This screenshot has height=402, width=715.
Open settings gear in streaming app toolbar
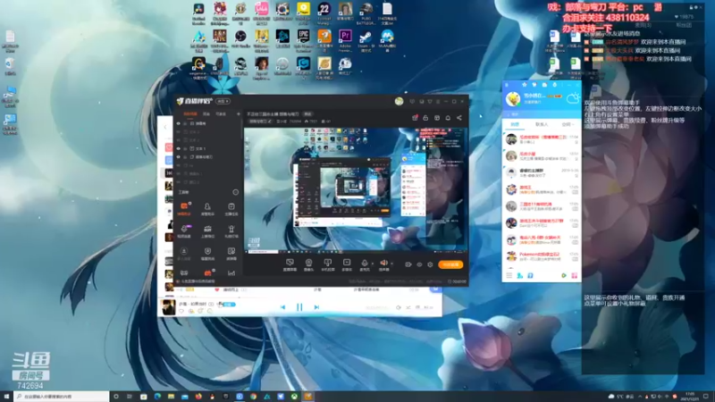[430, 264]
